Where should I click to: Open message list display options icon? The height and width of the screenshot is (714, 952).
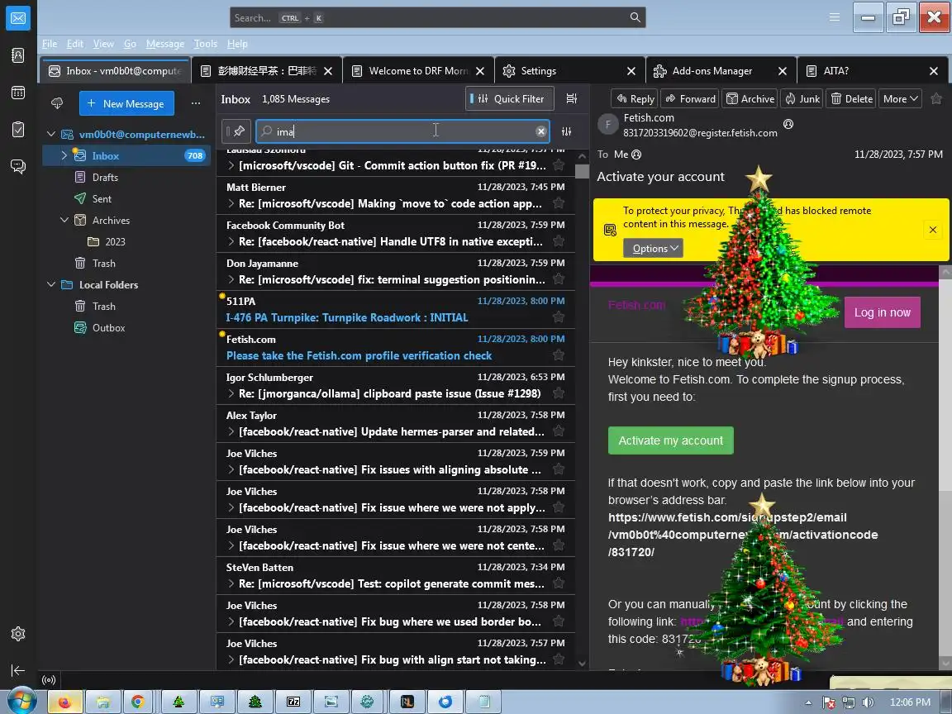tap(571, 98)
